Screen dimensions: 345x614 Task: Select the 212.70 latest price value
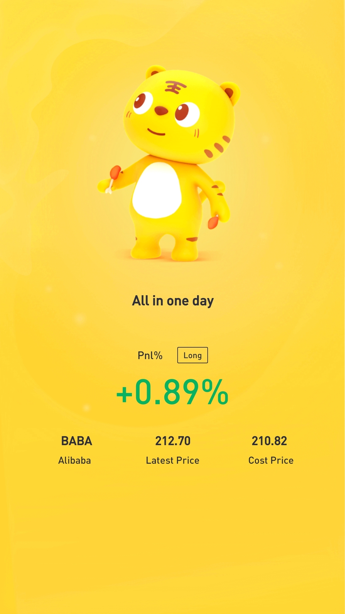tap(173, 441)
